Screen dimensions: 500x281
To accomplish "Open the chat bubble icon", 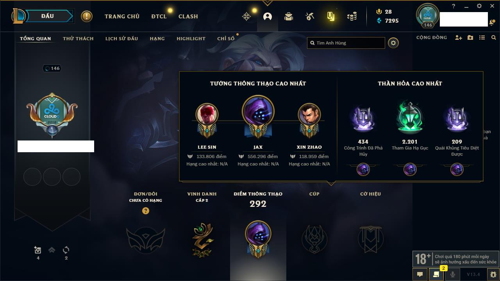I will 420,274.
